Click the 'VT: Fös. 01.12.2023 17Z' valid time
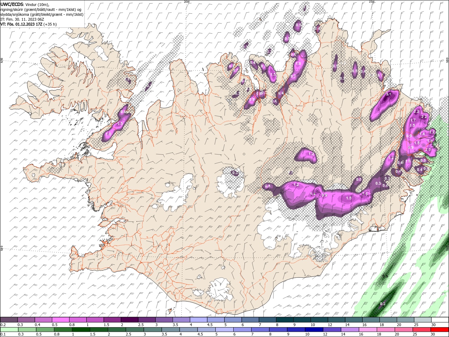This screenshot has width=449, height=337. coord(22,24)
